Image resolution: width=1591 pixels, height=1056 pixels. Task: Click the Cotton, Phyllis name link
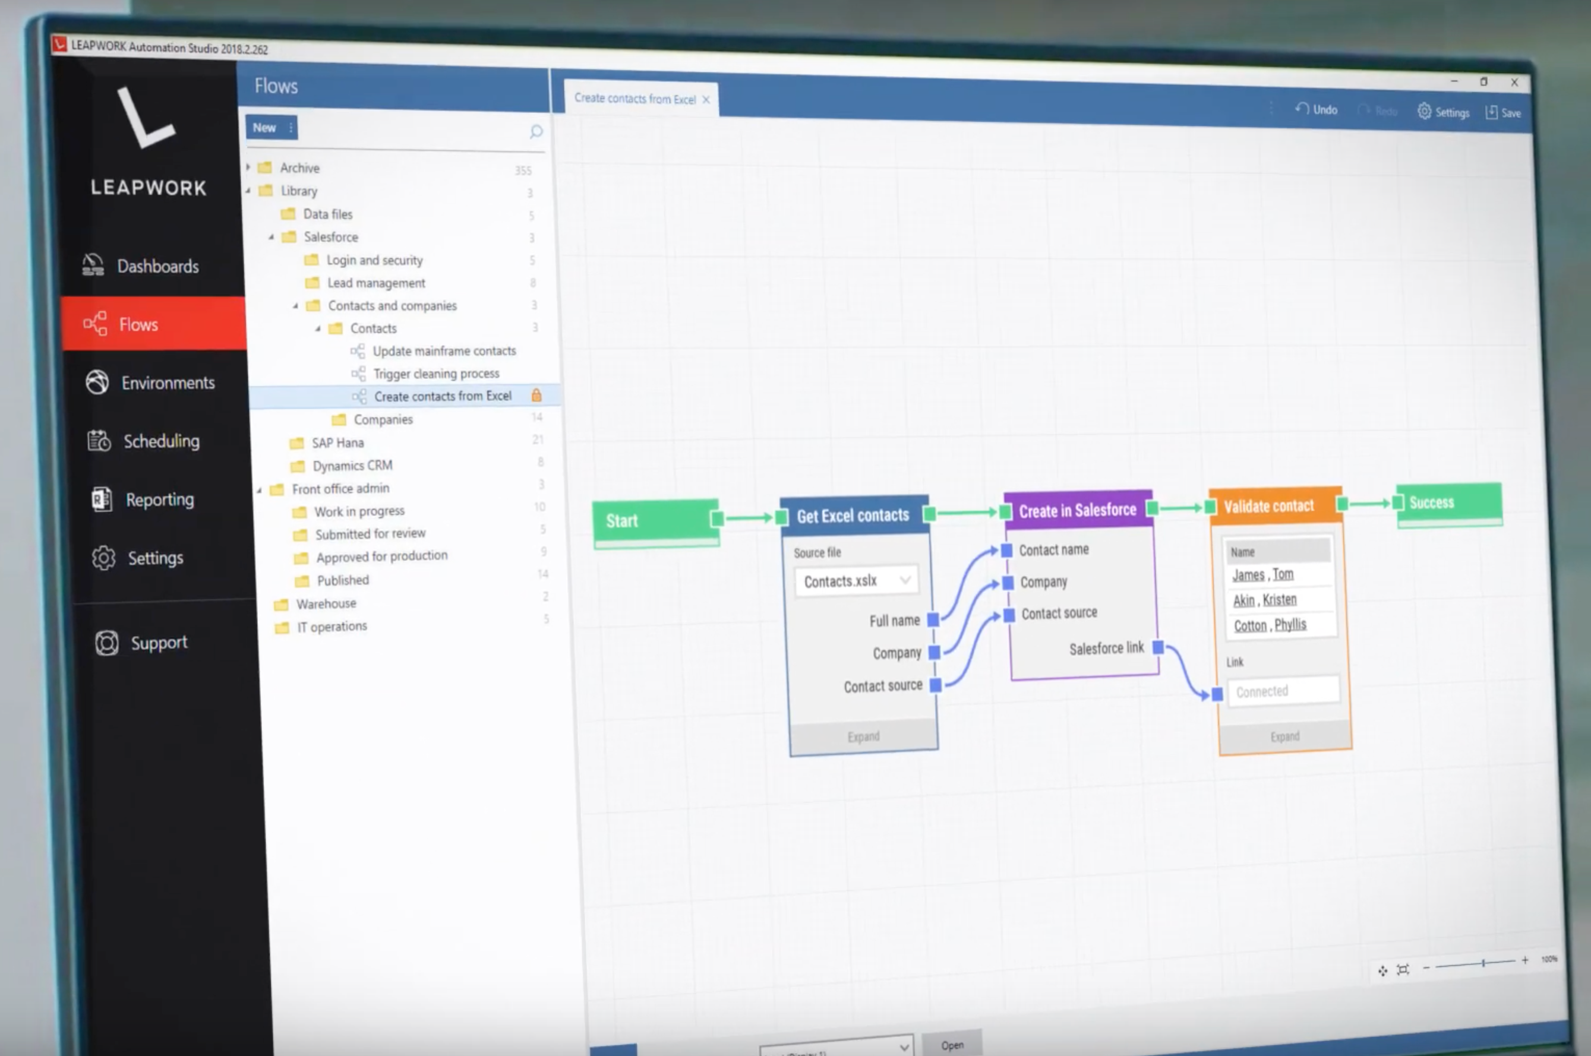pyautogui.click(x=1270, y=625)
